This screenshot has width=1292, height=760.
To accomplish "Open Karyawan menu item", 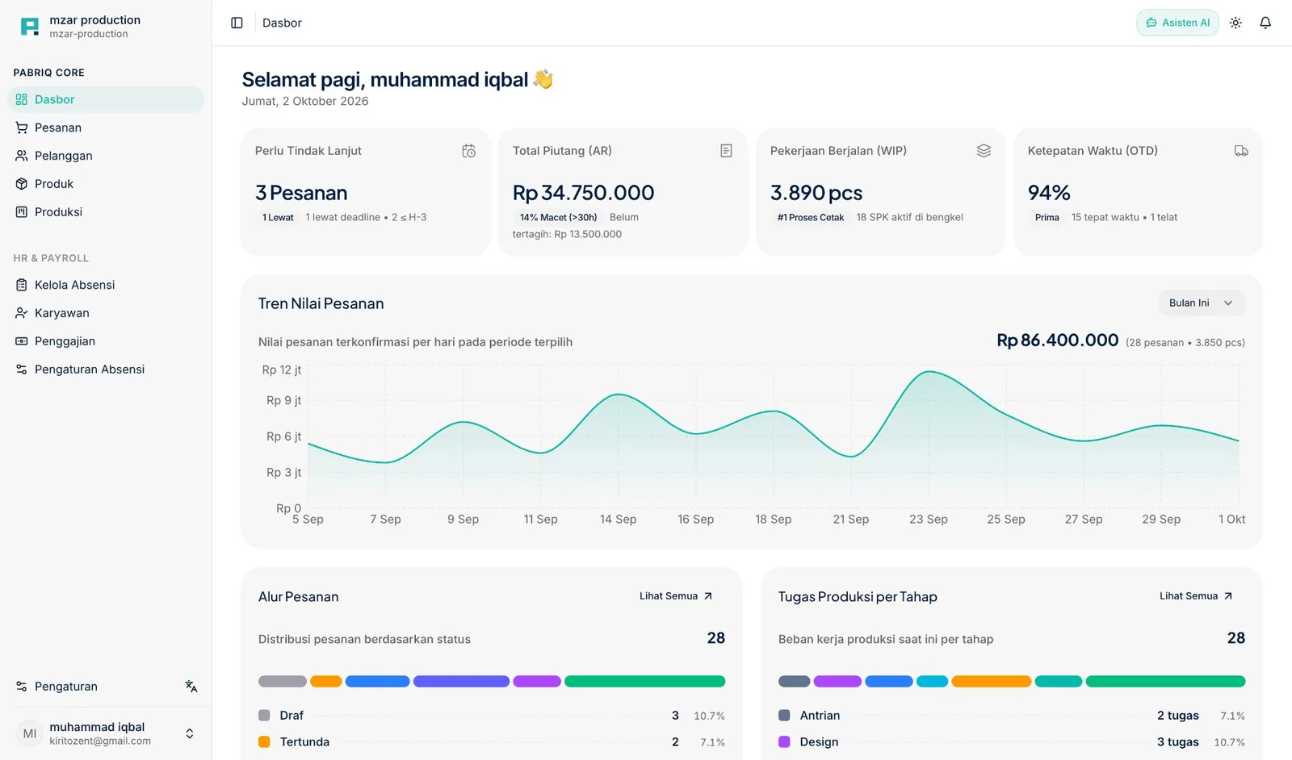I will 106,313.
